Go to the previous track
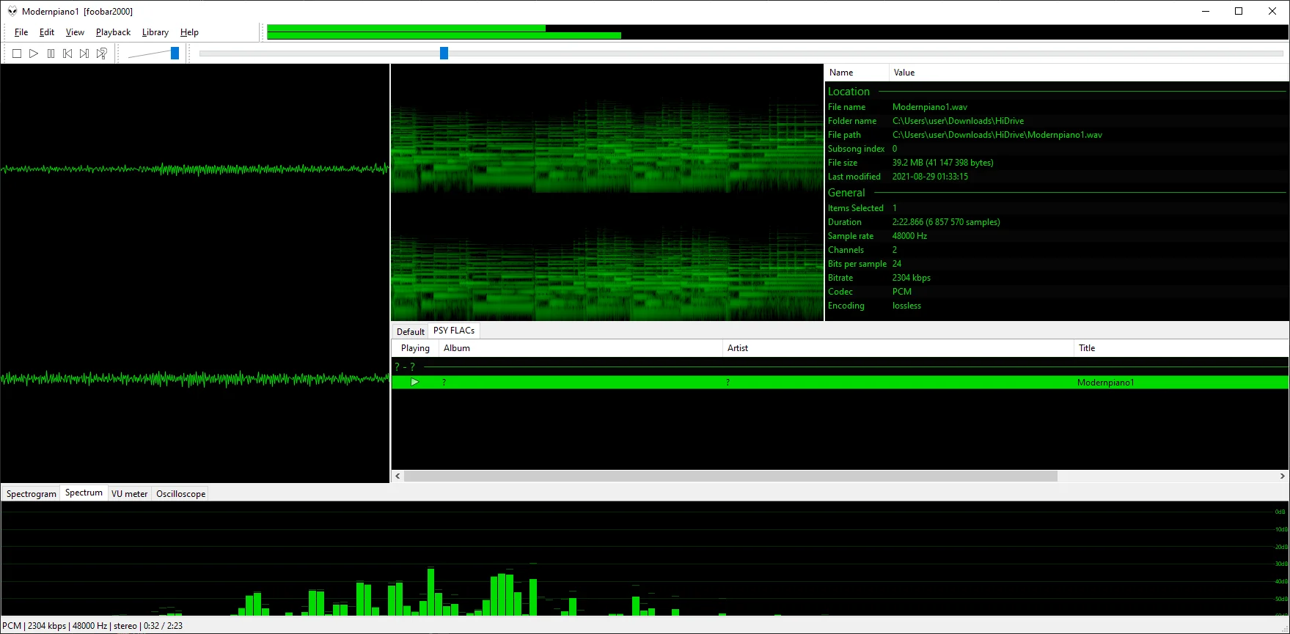1290x634 pixels. pyautogui.click(x=67, y=54)
